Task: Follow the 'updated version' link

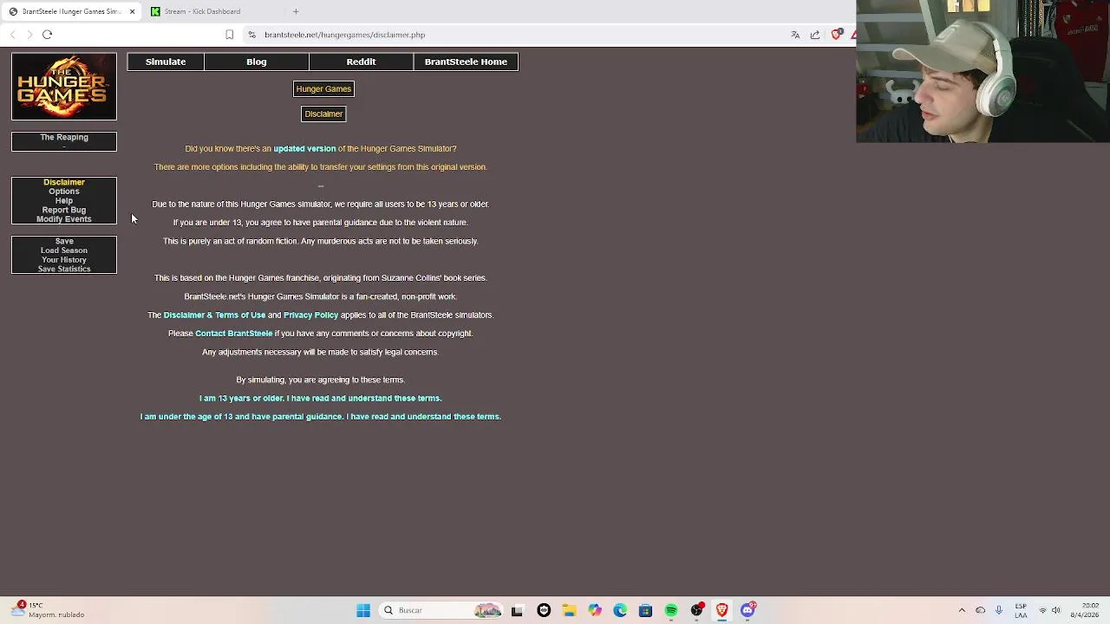Action: [304, 148]
